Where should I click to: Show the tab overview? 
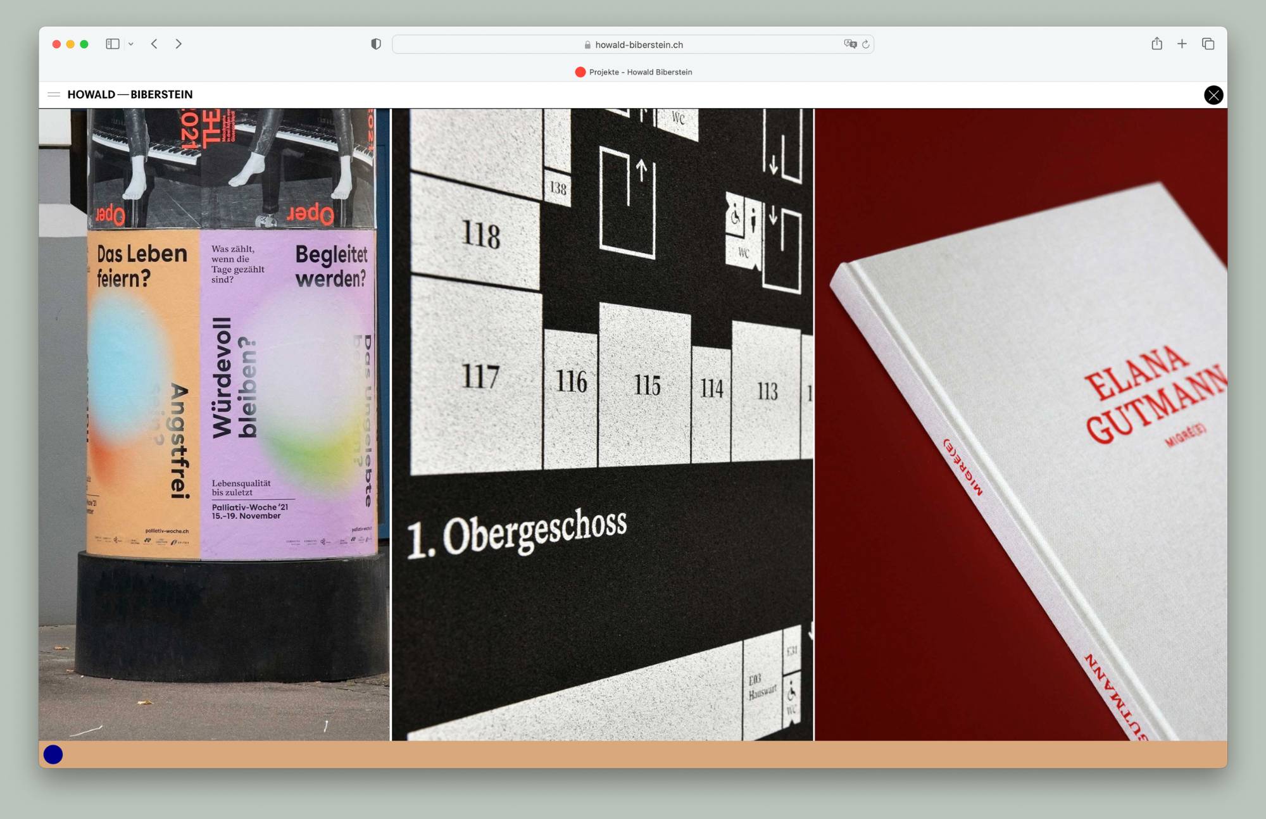click(1208, 44)
